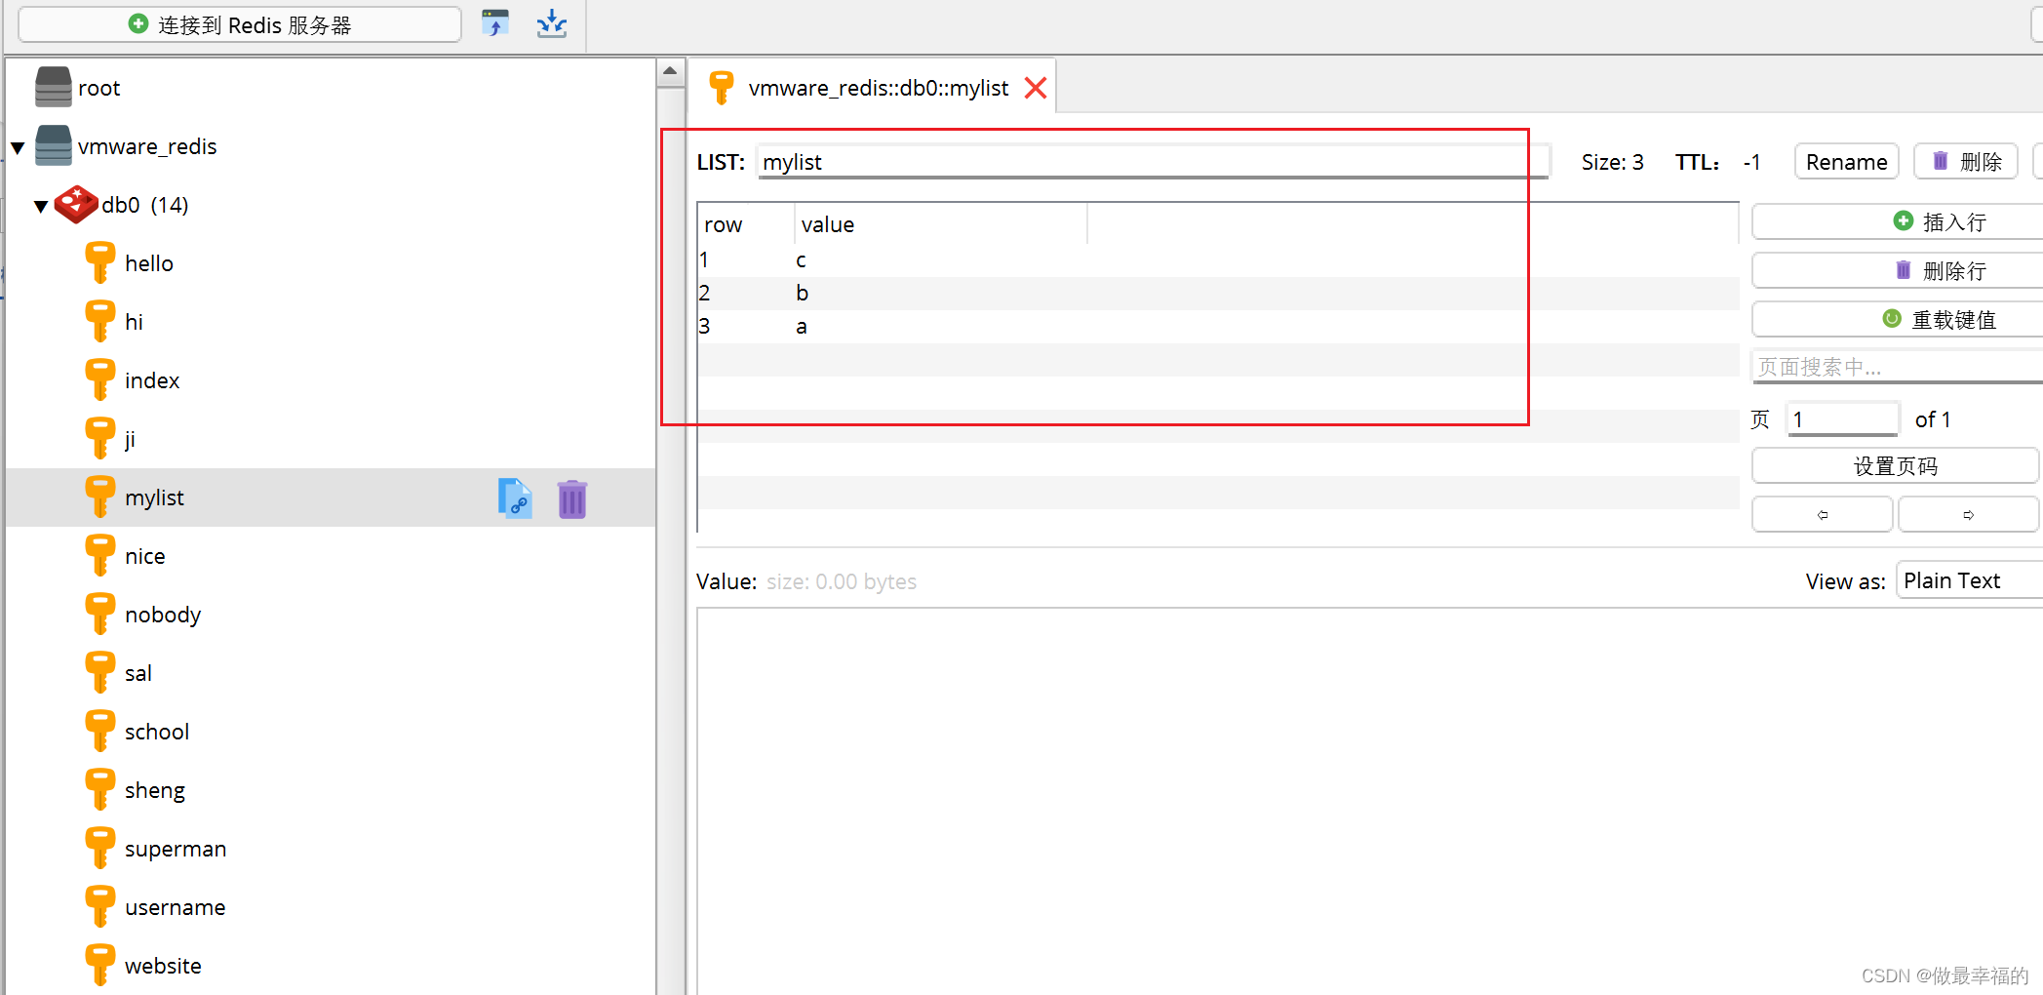
Task: Open the ji key
Action: tap(130, 439)
